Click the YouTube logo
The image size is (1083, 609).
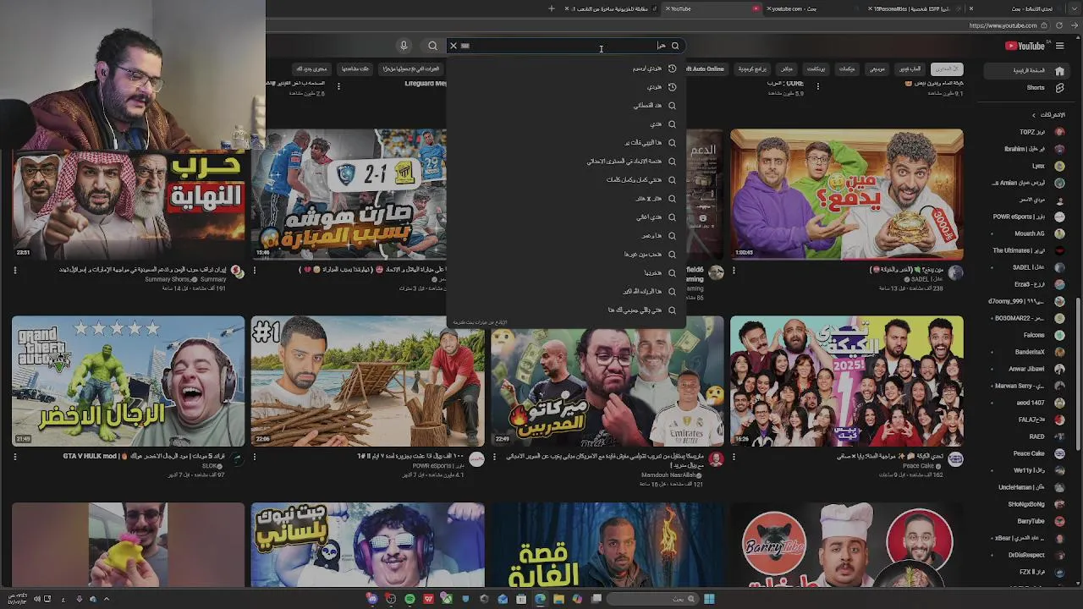[x=1025, y=46]
